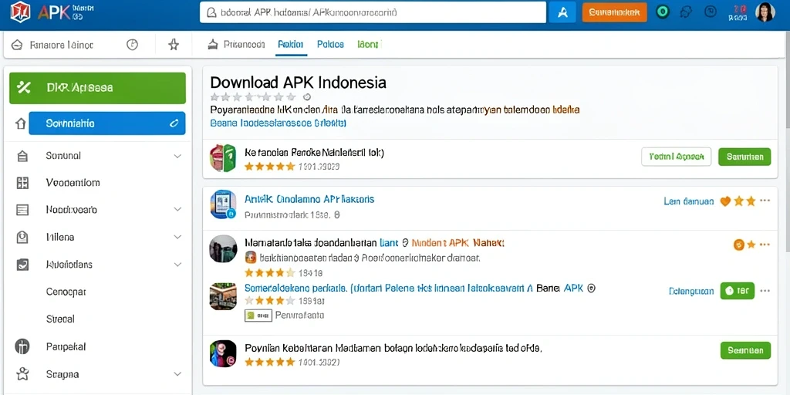This screenshot has height=395, width=790.
Task: Click the Sonunal sidebar icon
Action: coord(22,156)
